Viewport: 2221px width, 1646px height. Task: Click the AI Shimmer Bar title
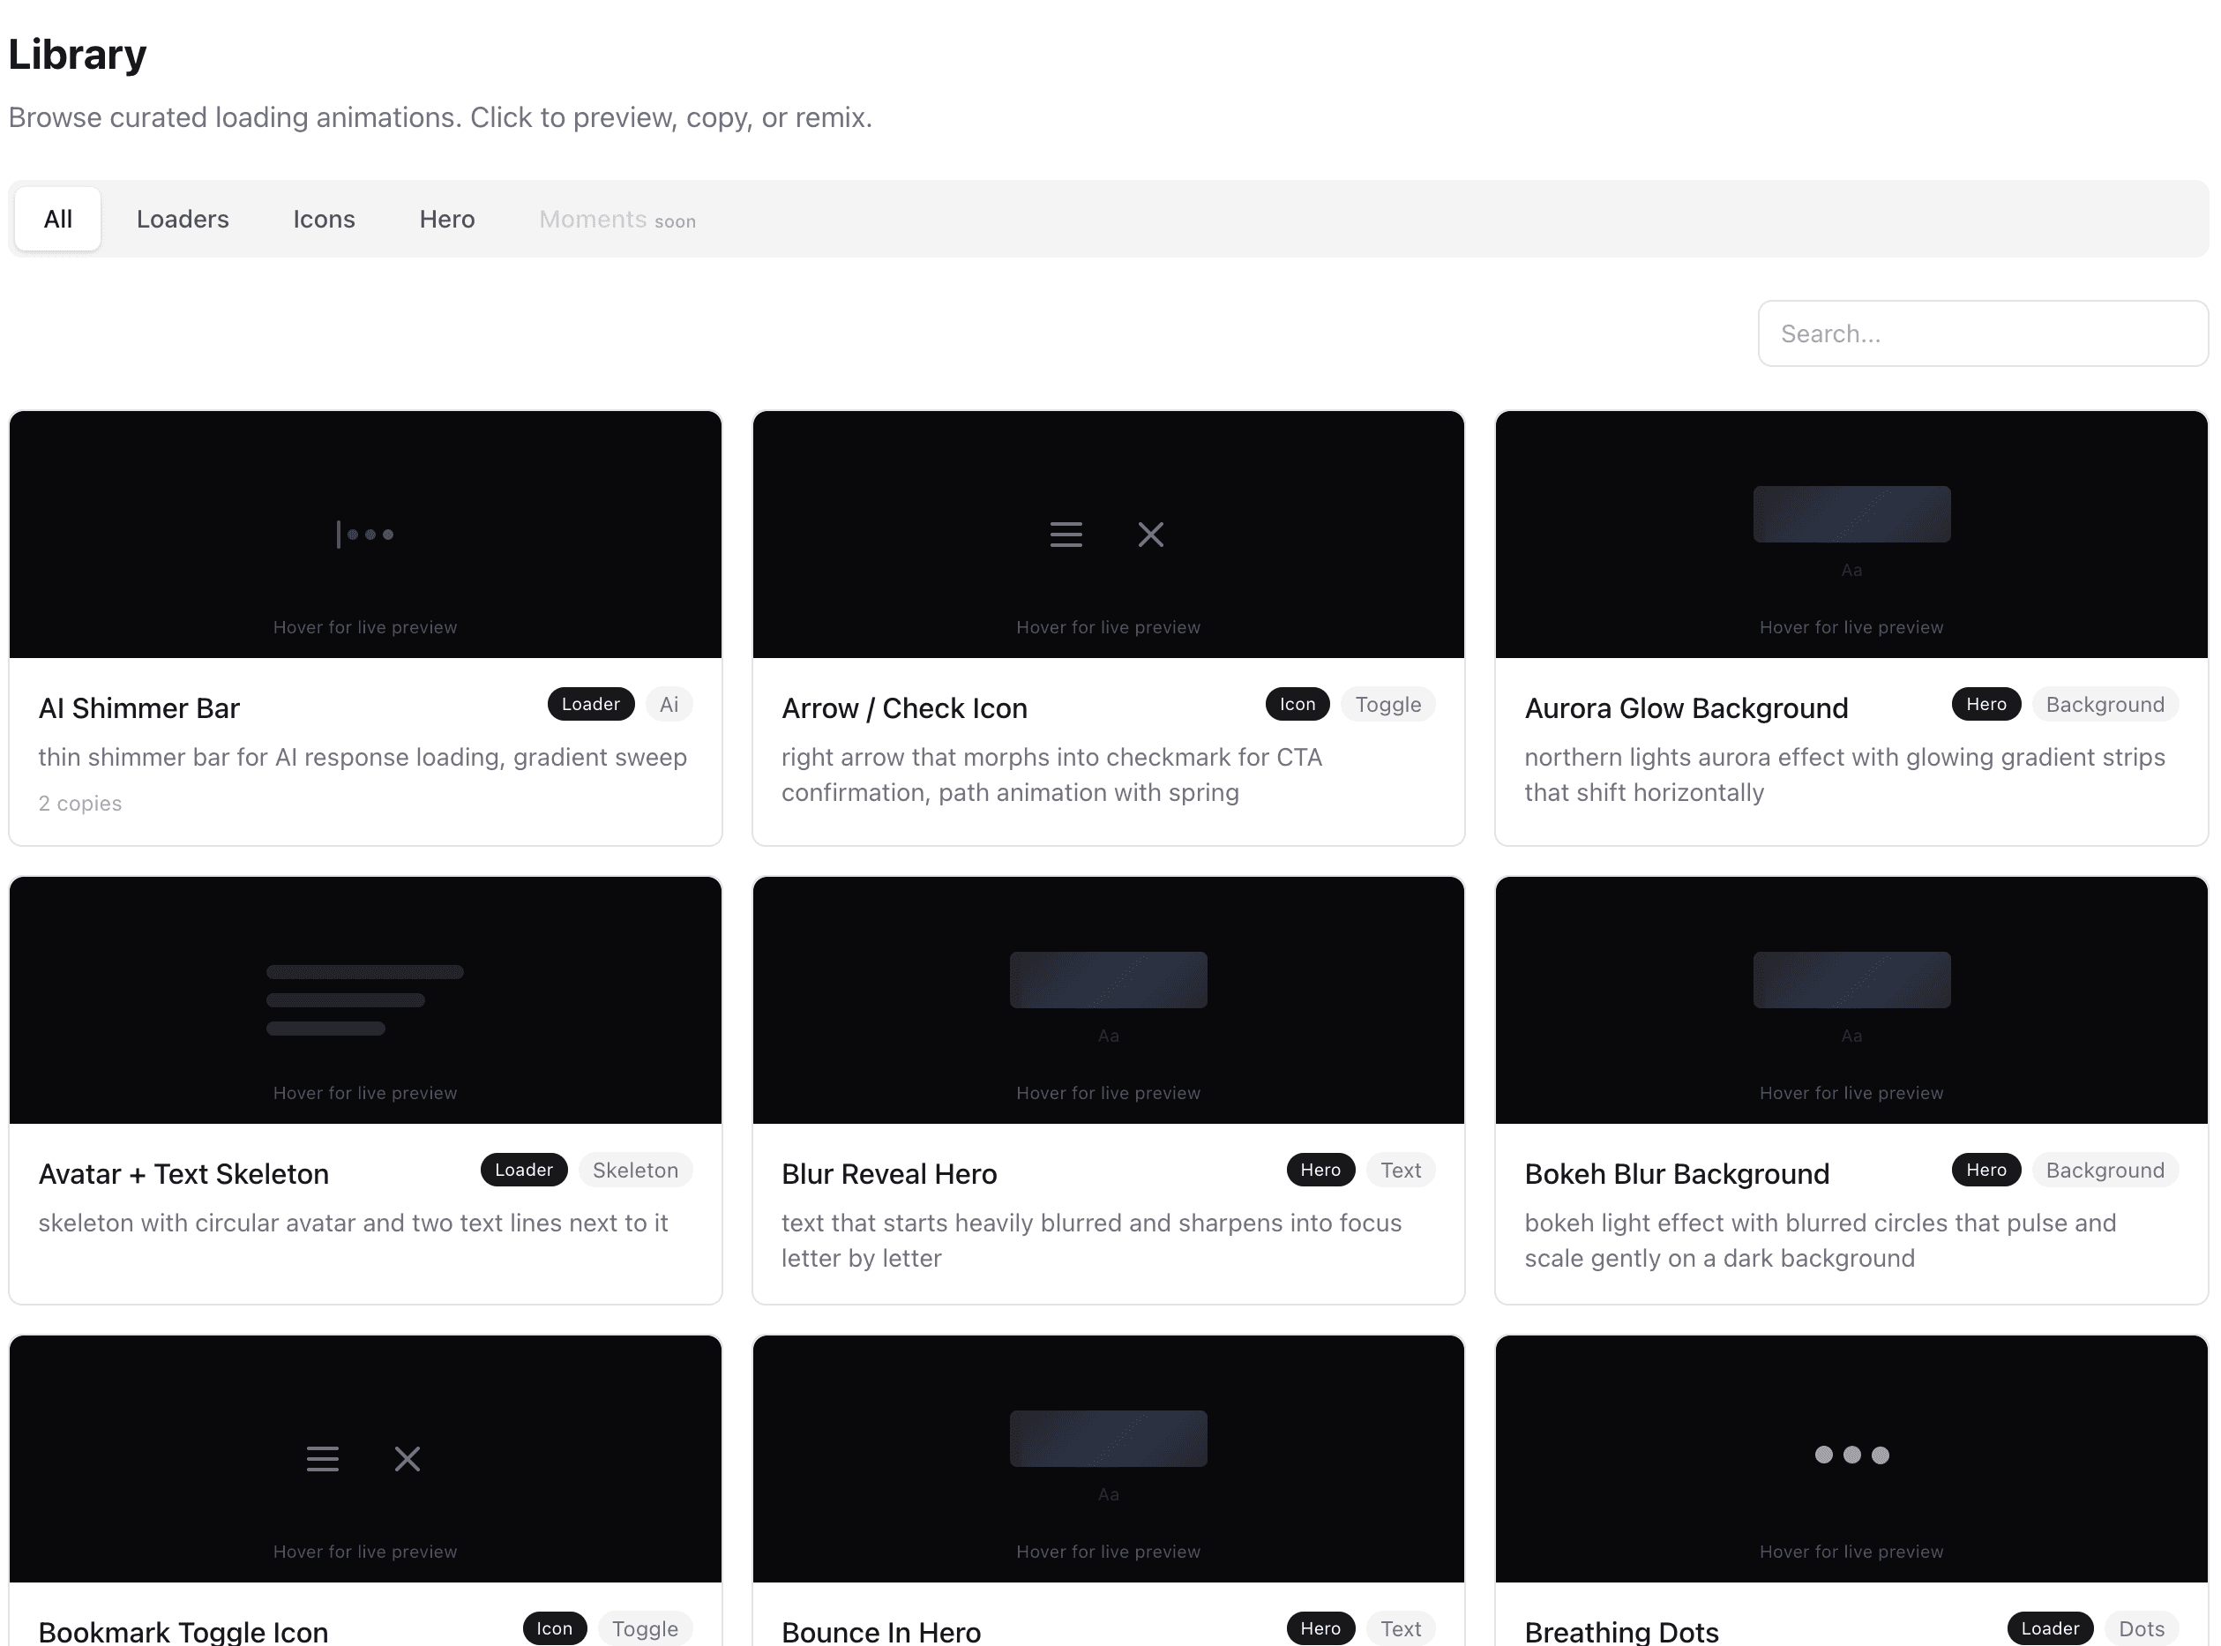[139, 707]
